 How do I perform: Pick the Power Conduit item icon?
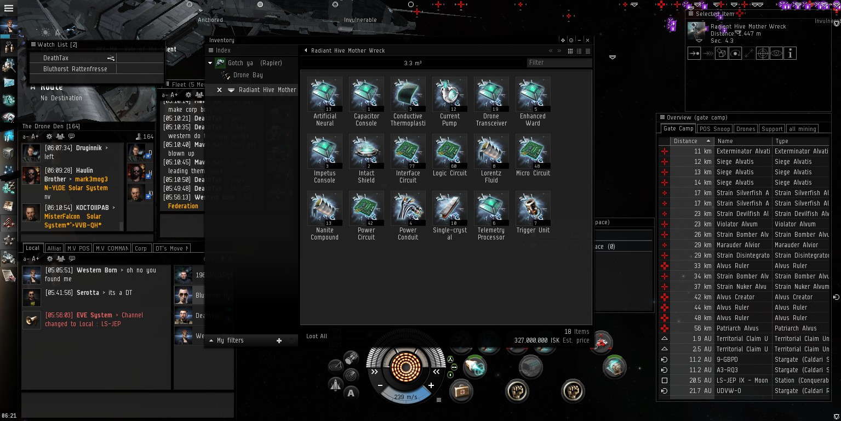[408, 208]
